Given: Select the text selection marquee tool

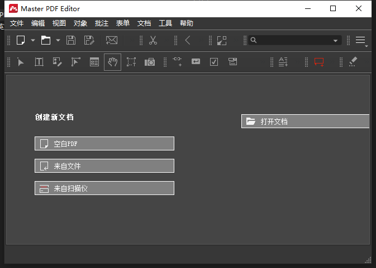Looking at the screenshot, I should coord(131,62).
